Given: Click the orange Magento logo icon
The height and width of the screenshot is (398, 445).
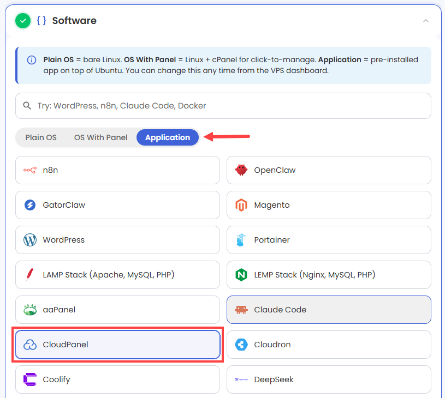Looking at the screenshot, I should (241, 205).
